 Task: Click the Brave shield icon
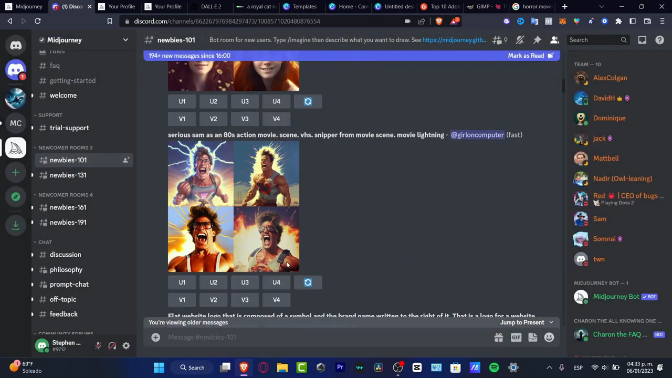click(x=439, y=21)
